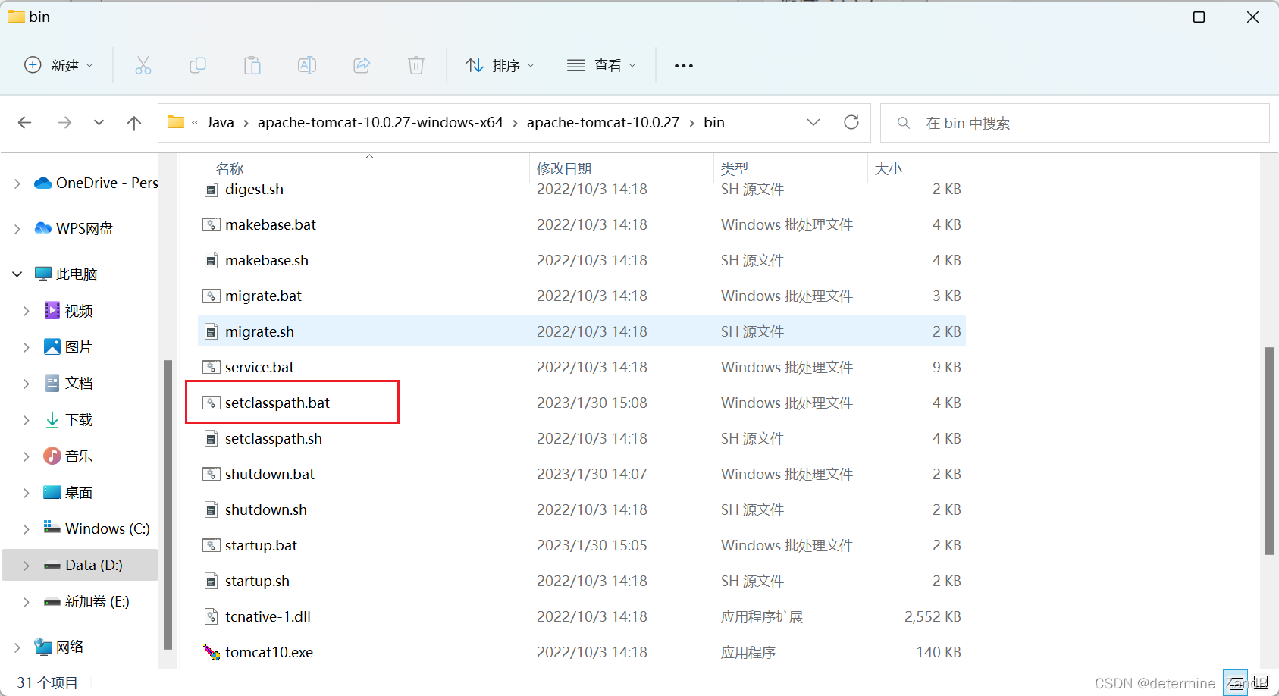Select 桌面 in the navigation pane
Viewport: 1279px width, 696px height.
coord(79,493)
